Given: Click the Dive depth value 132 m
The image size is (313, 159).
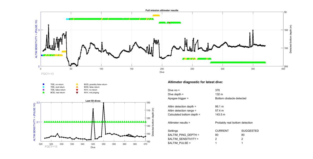Looking at the screenshot, I should coord(220,94).
